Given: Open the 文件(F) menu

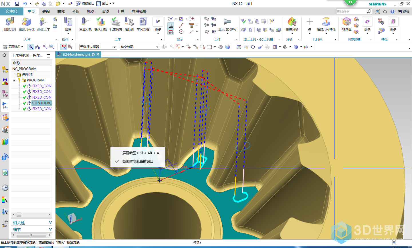Looking at the screenshot, I should point(11,11).
